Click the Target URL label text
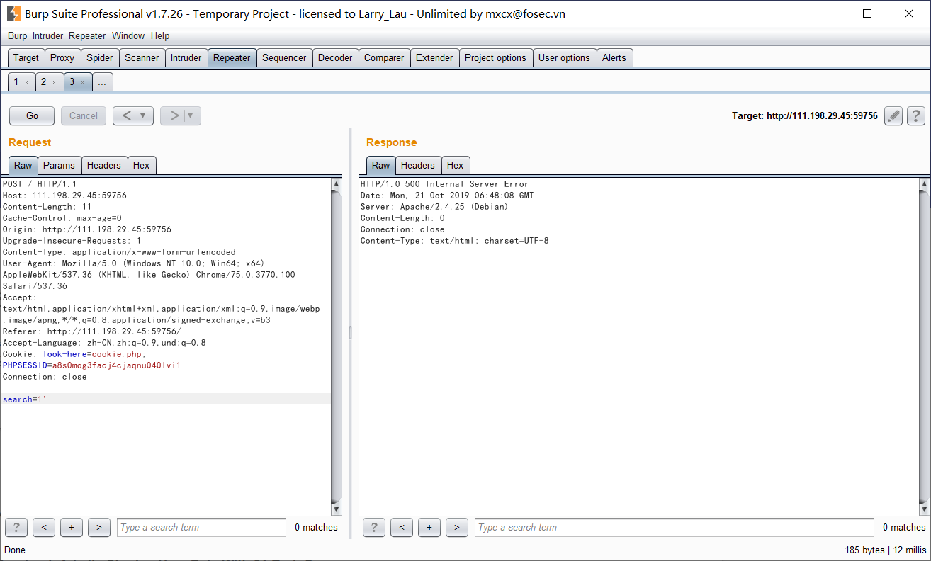This screenshot has width=931, height=561. coord(805,115)
